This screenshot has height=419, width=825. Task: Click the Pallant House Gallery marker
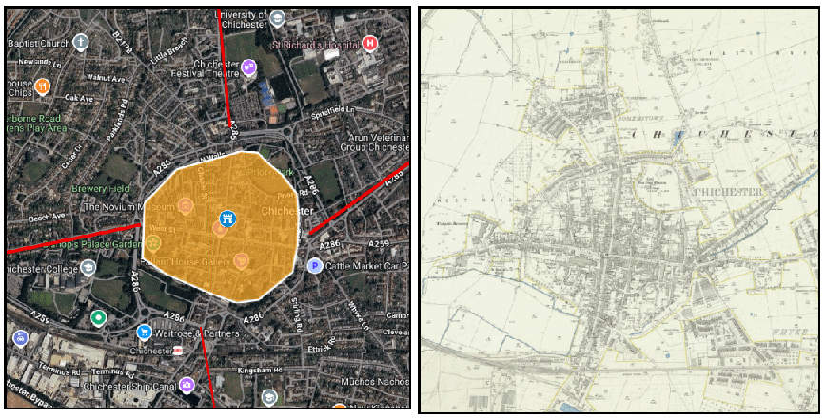click(x=241, y=261)
